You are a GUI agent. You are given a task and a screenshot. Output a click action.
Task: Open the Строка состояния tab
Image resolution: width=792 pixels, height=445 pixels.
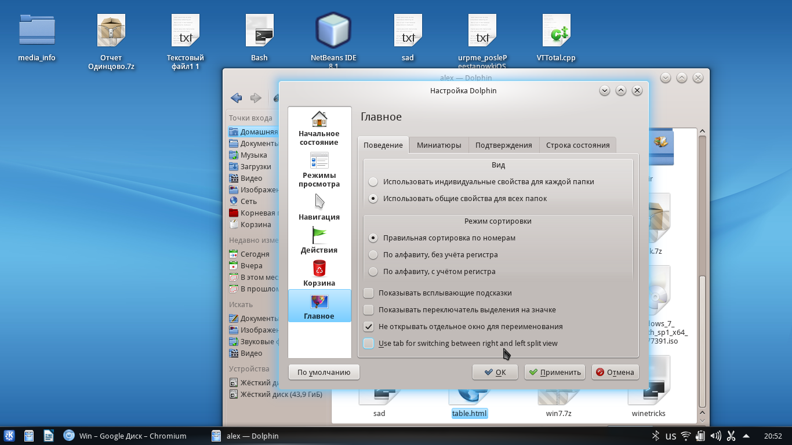click(577, 145)
